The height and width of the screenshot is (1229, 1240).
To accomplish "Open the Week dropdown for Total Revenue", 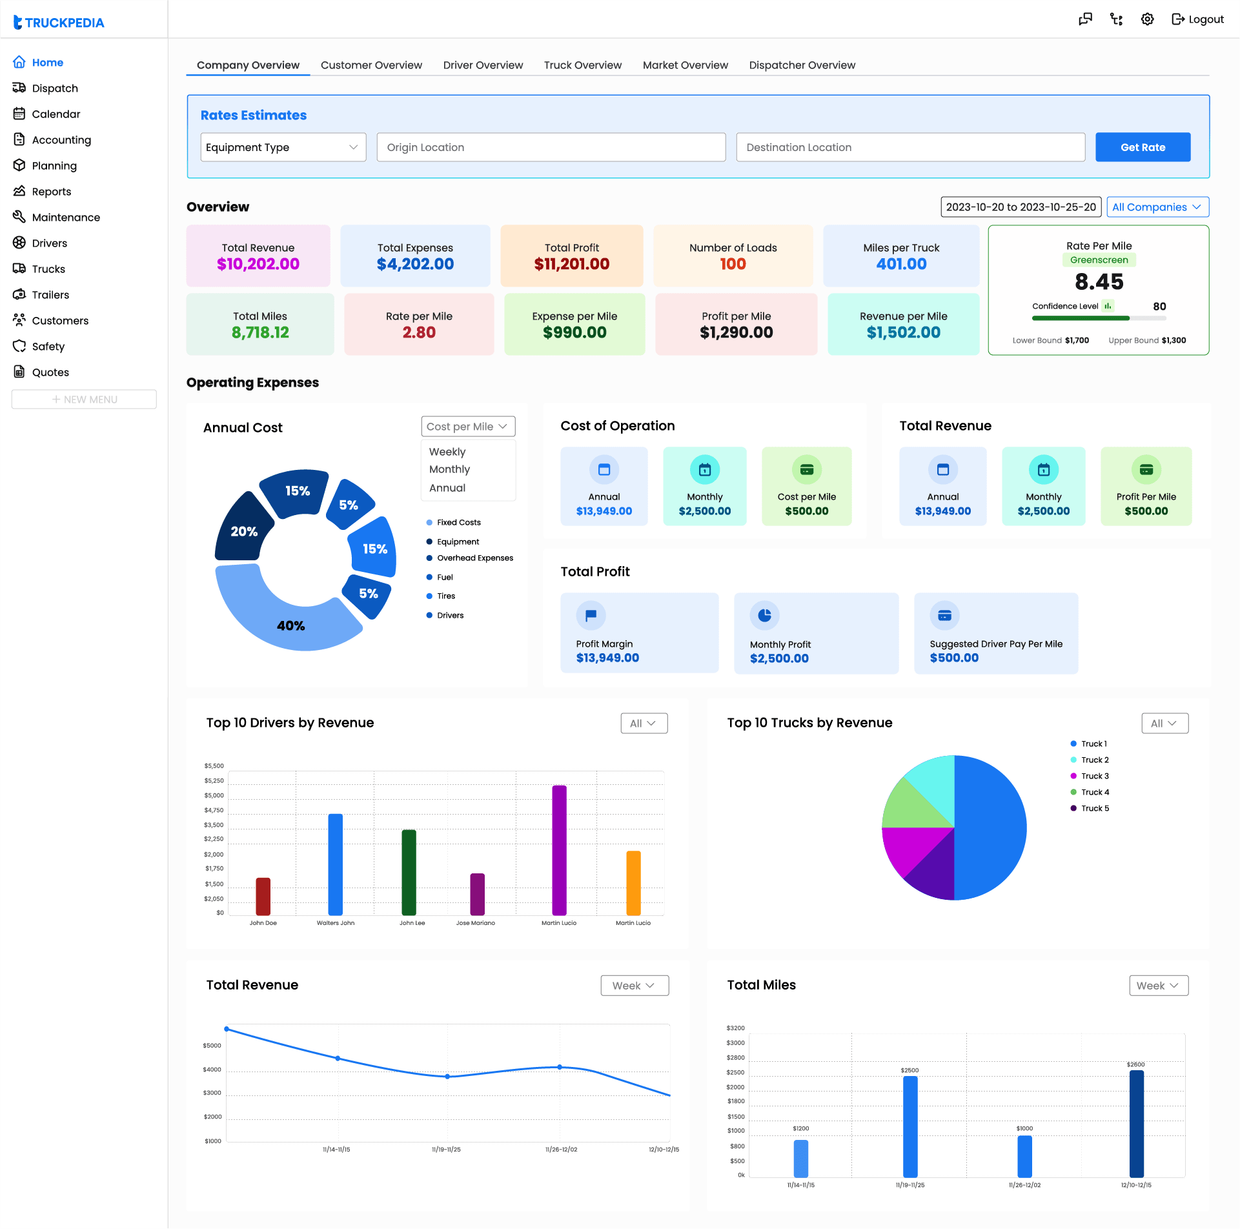I will [x=634, y=985].
